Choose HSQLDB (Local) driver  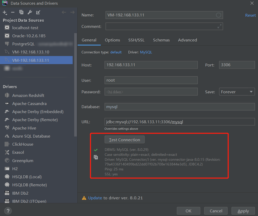pos(36,177)
